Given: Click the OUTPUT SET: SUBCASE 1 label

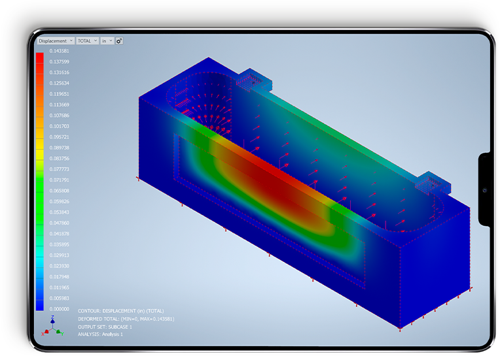Looking at the screenshot, I should 105,327.
